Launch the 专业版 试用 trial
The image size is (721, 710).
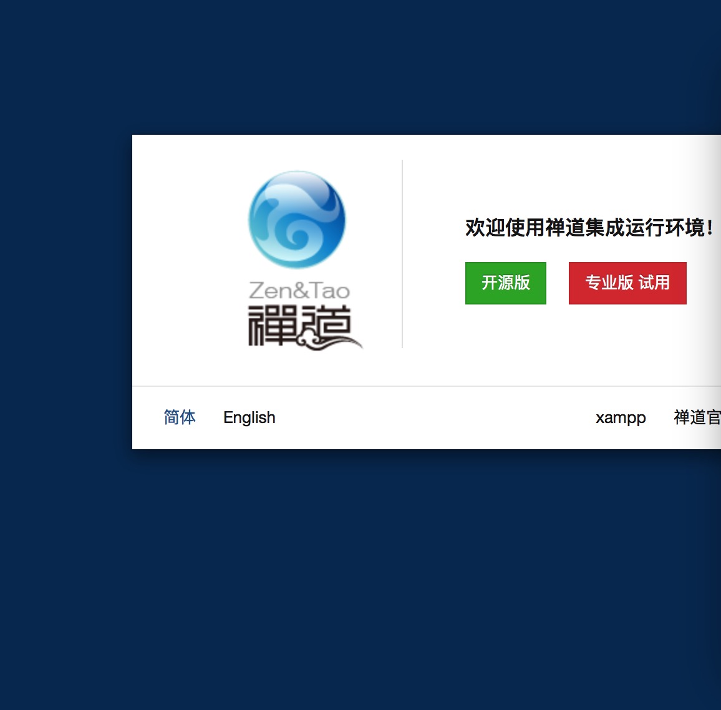coord(627,283)
